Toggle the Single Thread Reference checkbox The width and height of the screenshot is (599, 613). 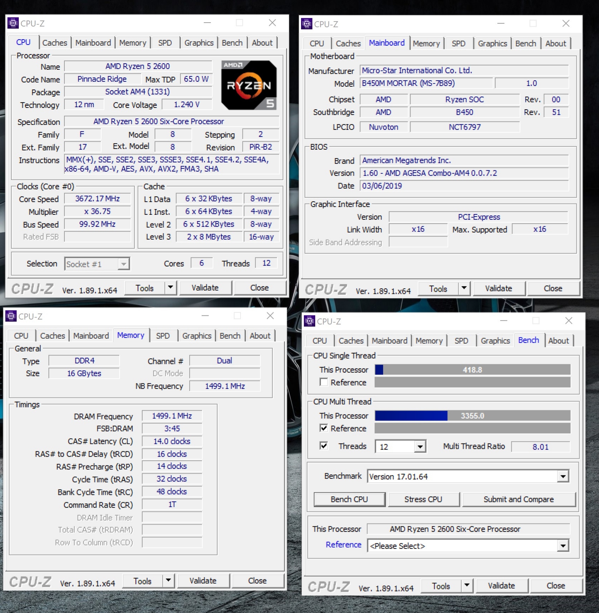pyautogui.click(x=323, y=382)
